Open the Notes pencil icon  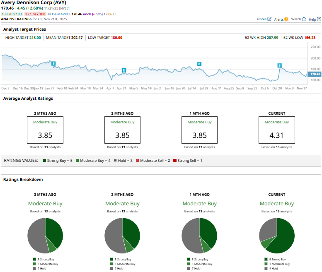(x=270, y=19)
